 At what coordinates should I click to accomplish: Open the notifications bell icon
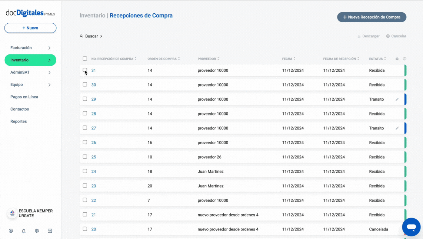point(24,231)
